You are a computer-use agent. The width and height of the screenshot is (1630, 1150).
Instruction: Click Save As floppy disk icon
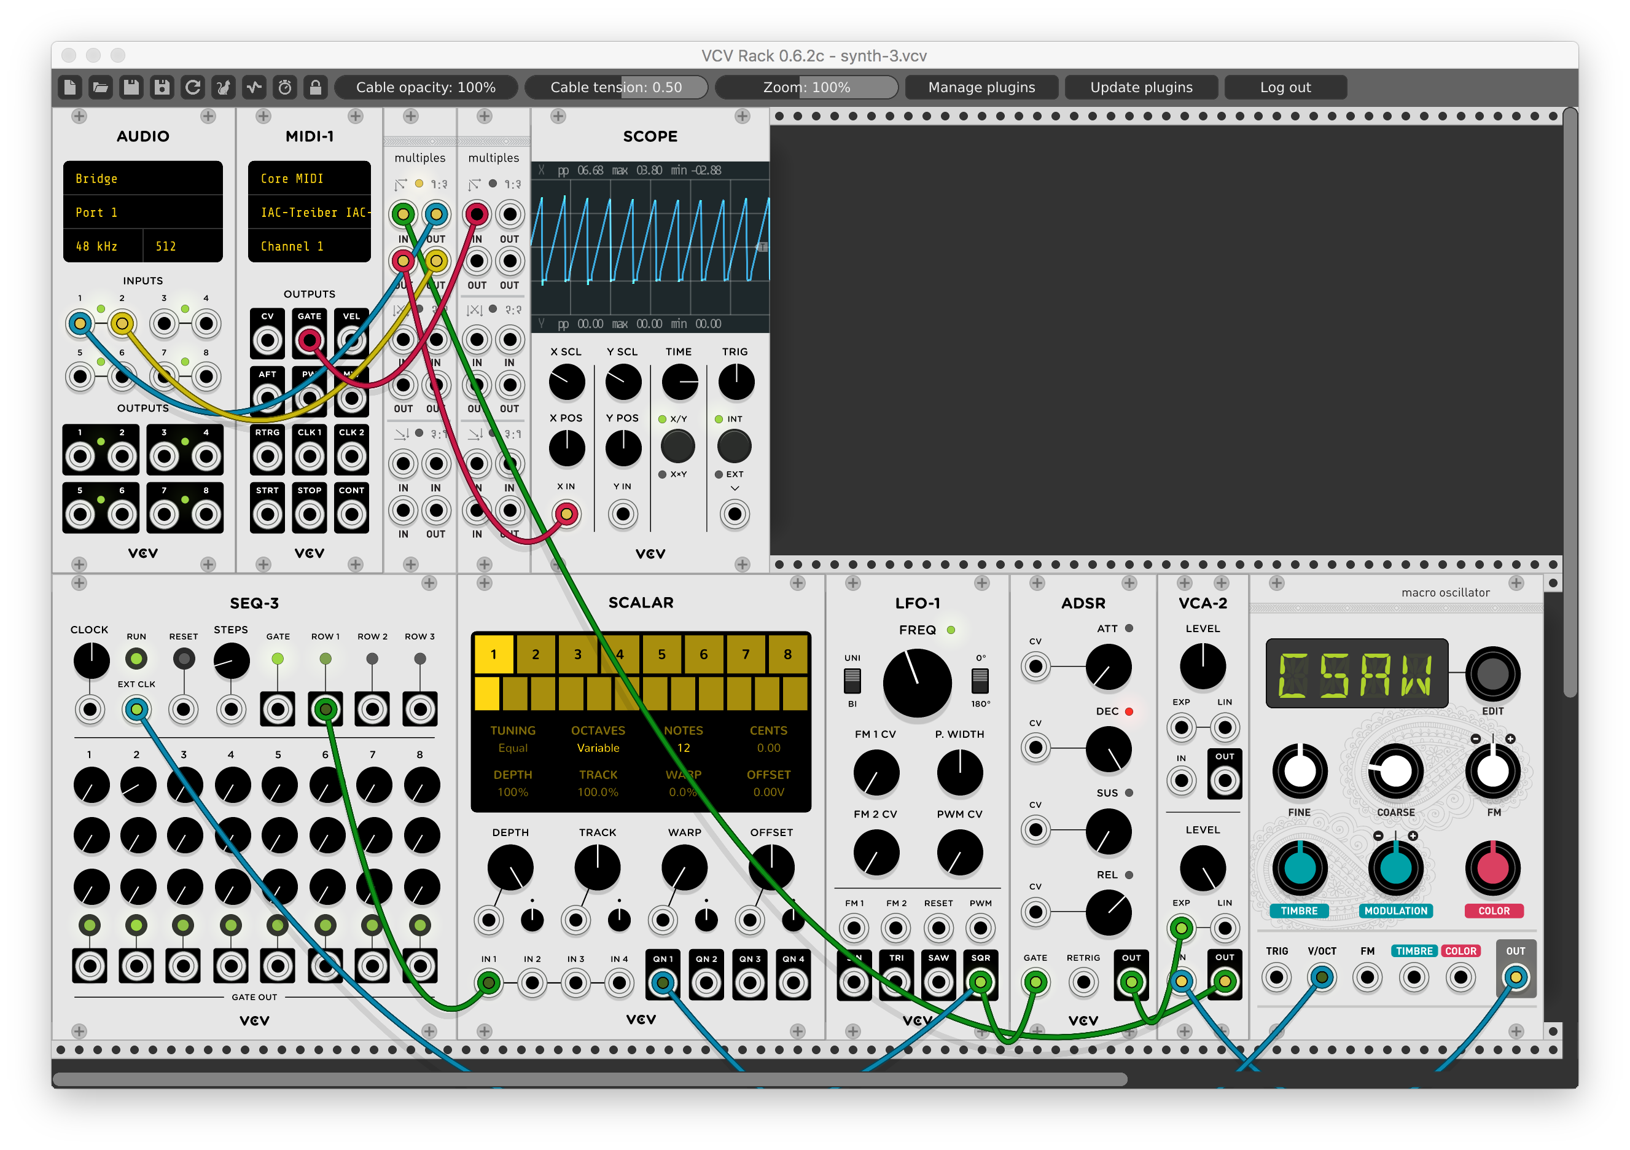tap(162, 87)
